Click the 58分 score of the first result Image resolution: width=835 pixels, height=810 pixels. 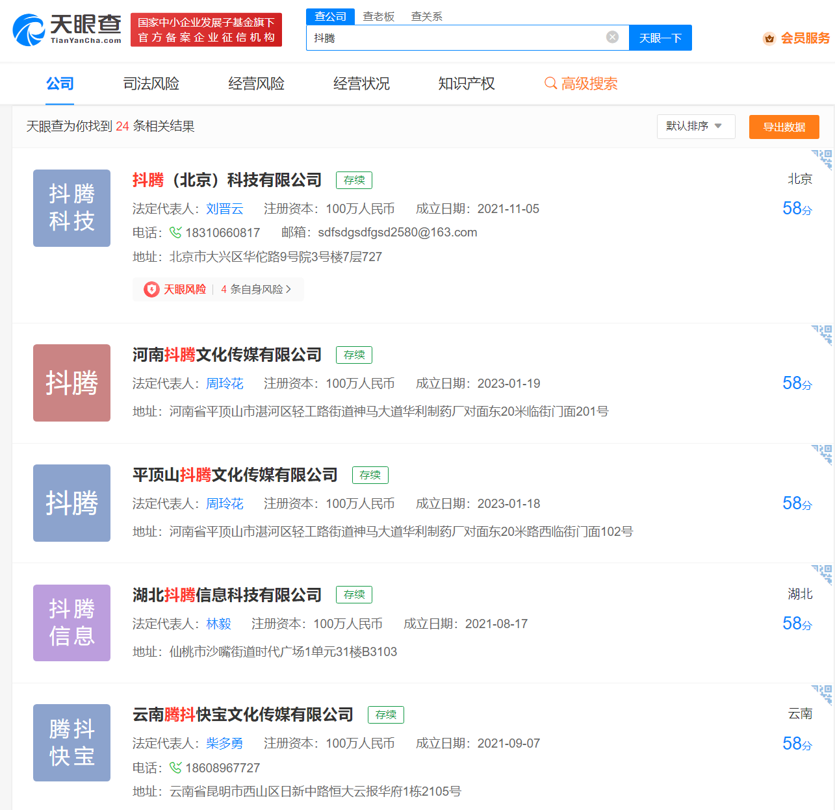click(x=797, y=209)
